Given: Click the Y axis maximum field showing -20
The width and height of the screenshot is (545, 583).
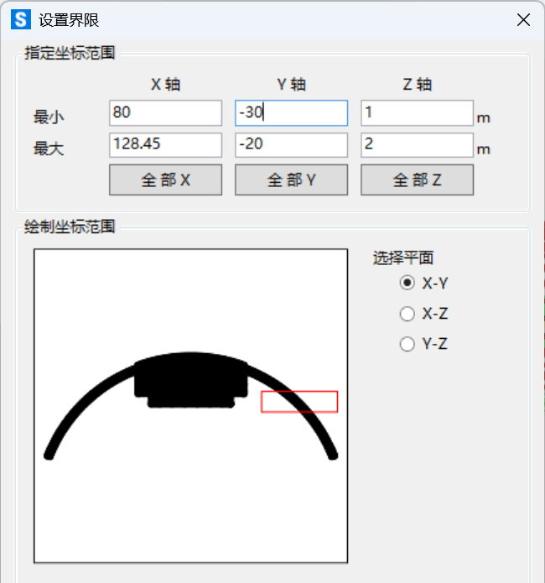Looking at the screenshot, I should pyautogui.click(x=291, y=145).
